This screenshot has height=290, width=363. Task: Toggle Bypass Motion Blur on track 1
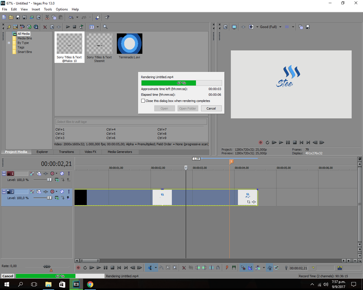tap(32, 174)
